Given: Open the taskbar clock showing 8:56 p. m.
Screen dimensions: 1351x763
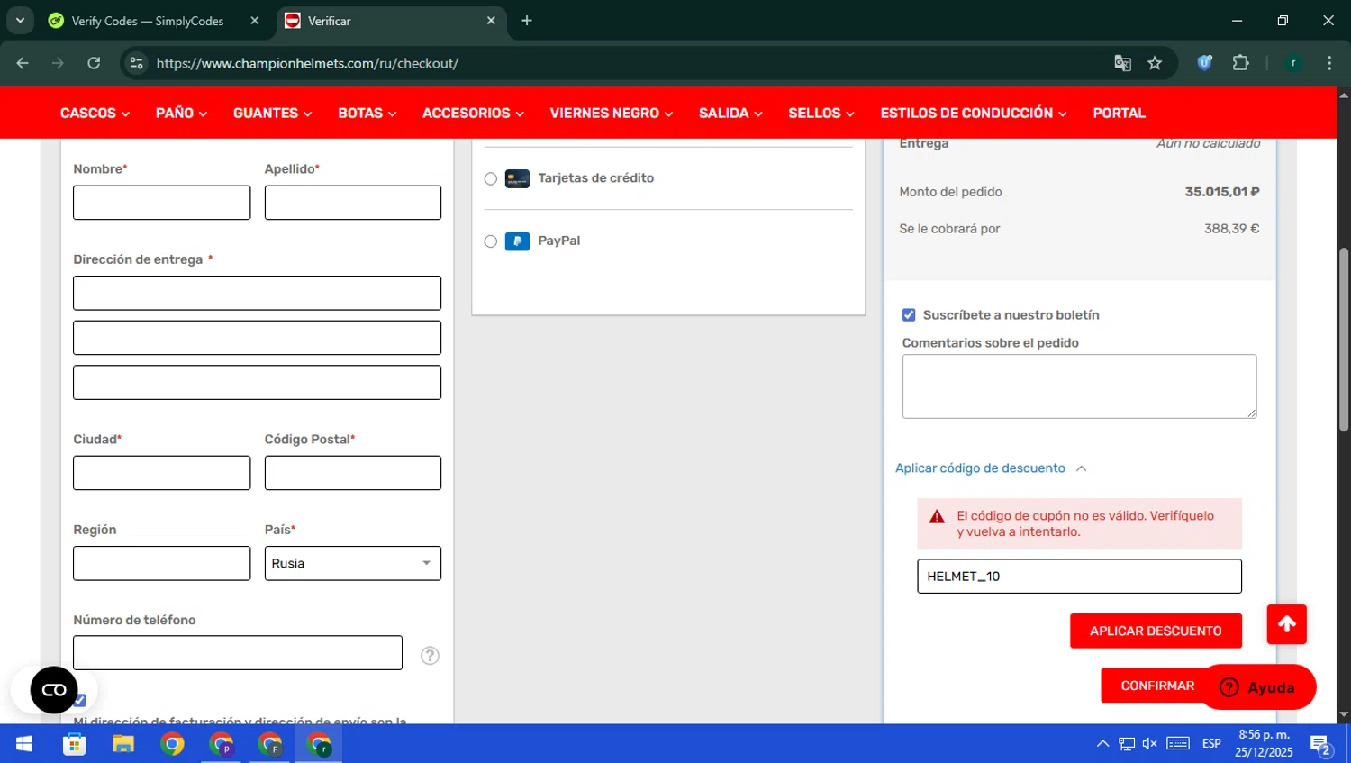Looking at the screenshot, I should [x=1264, y=744].
